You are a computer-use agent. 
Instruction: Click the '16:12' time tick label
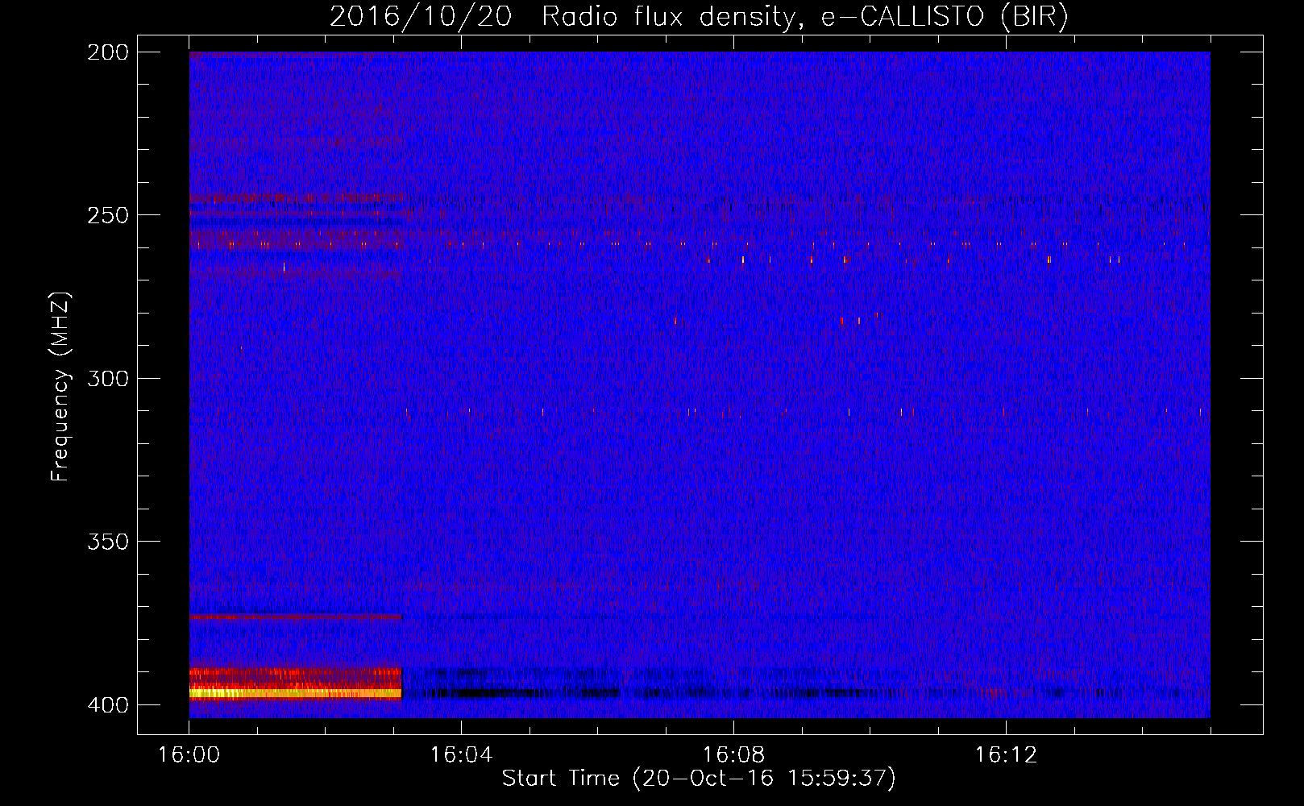coord(1006,755)
